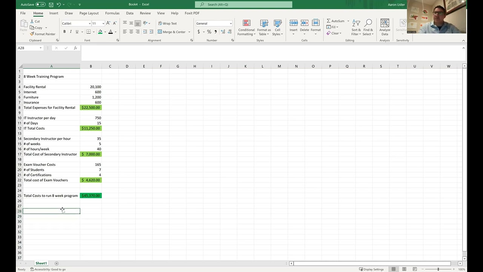
Task: Click the Orientation angle text icon
Action: pos(145,23)
